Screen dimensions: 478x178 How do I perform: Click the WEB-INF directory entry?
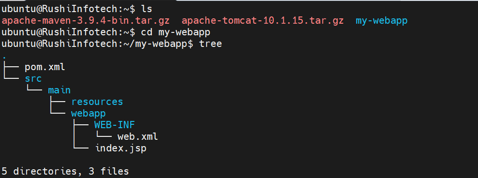[x=114, y=125]
